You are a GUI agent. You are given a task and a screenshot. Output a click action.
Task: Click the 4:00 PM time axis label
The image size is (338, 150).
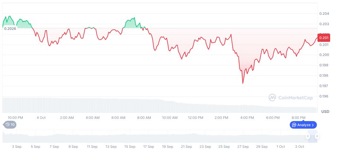click(247, 118)
